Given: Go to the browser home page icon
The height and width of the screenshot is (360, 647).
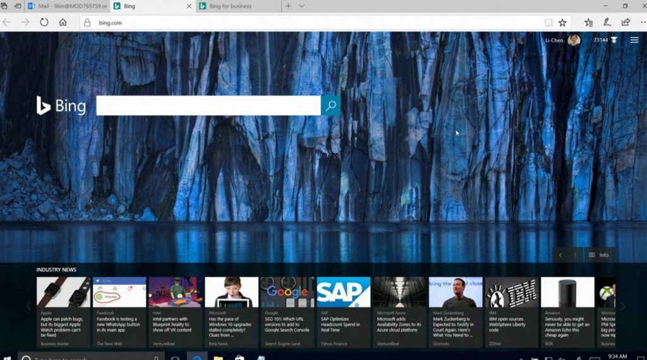Looking at the screenshot, I should pos(63,23).
